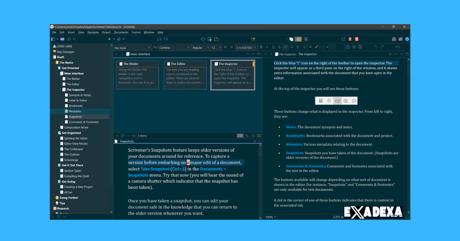Screen dimensions: 460x241
Task: Click the blue Snapshots link in text
Action: (138, 175)
